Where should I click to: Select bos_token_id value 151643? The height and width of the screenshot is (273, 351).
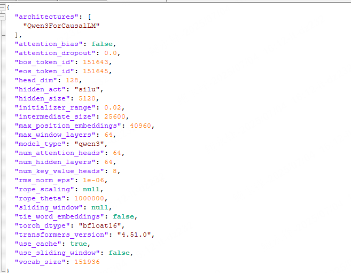coord(96,62)
